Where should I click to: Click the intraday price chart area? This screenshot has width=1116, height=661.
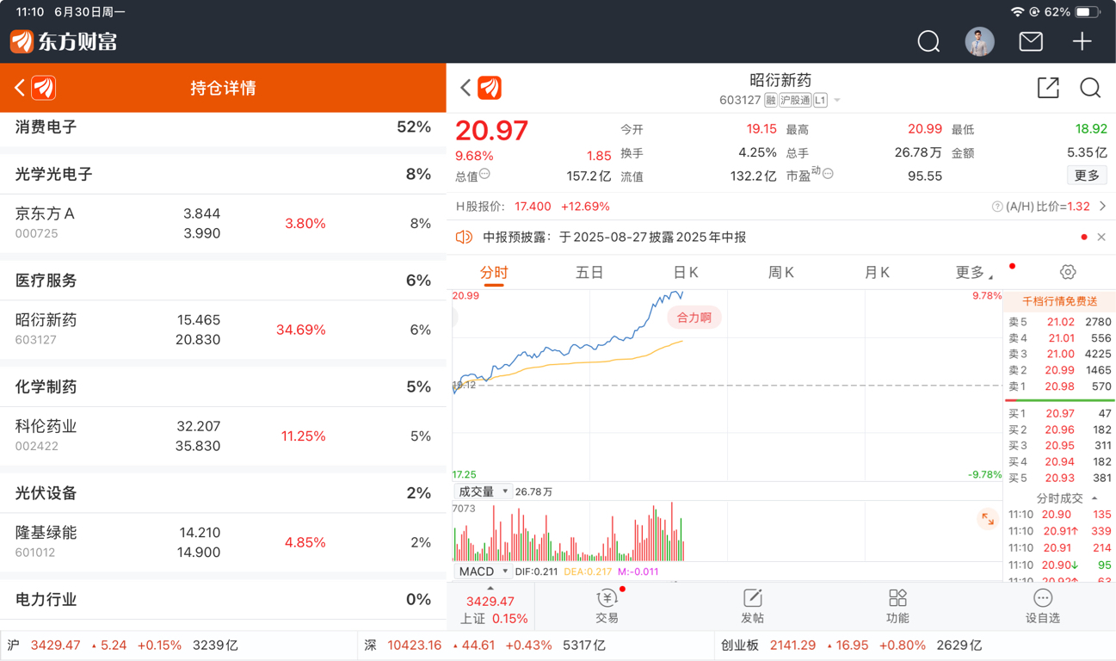coord(727,385)
